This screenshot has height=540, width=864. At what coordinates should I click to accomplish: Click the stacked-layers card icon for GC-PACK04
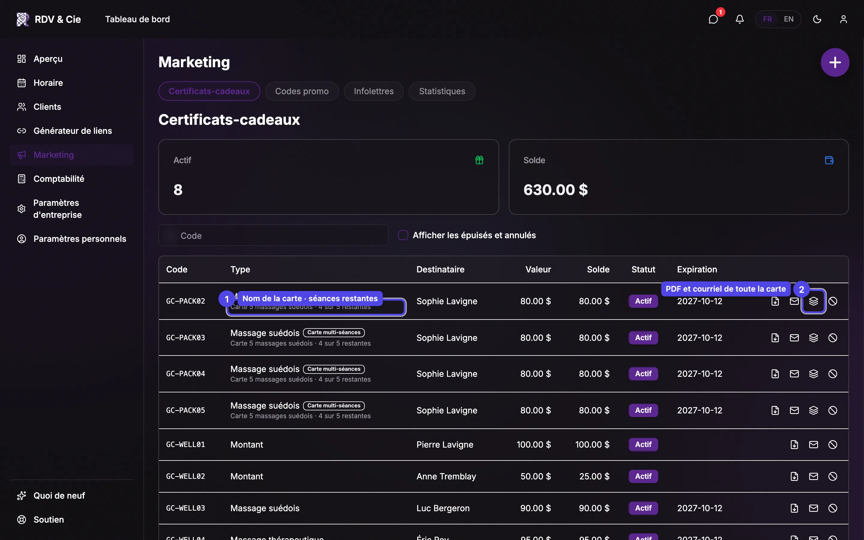pyautogui.click(x=813, y=373)
